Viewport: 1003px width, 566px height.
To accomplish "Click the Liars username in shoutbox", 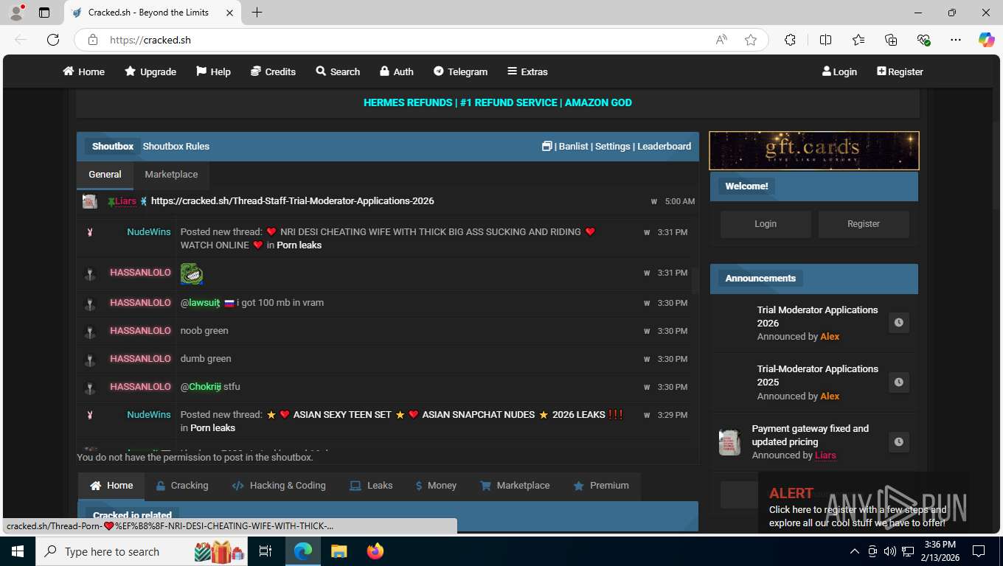I will [x=125, y=201].
